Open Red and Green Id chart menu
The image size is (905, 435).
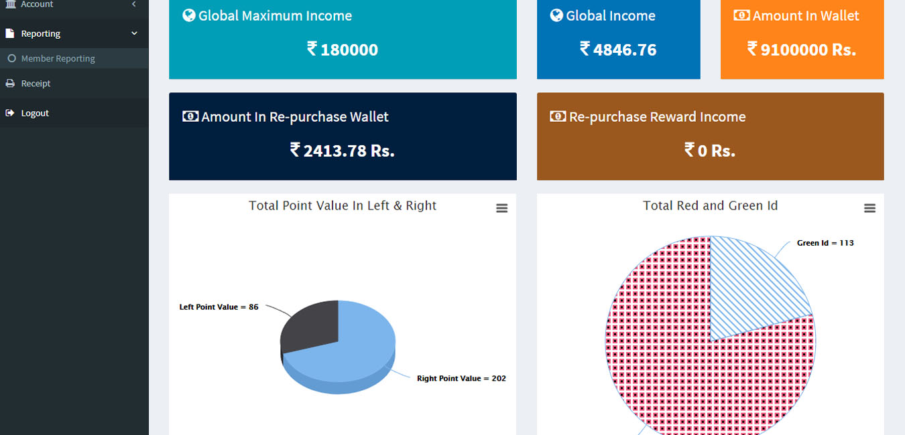coord(869,209)
